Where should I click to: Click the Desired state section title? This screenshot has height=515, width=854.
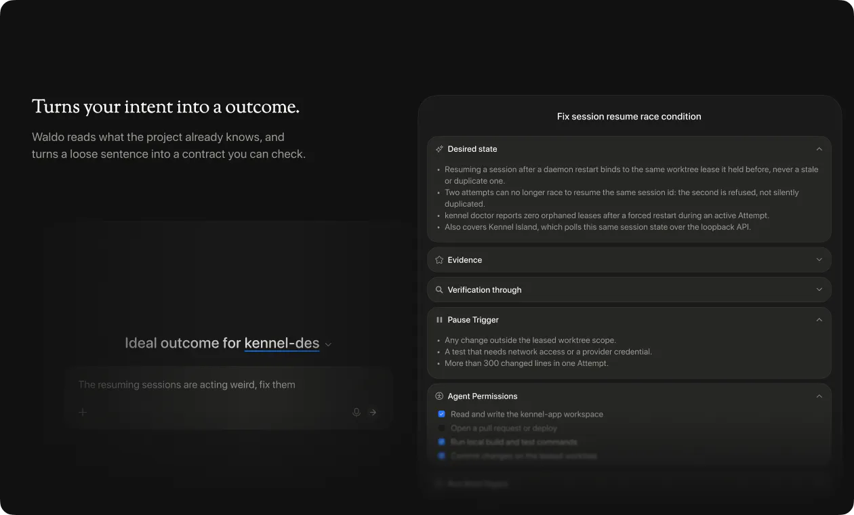[x=472, y=149]
